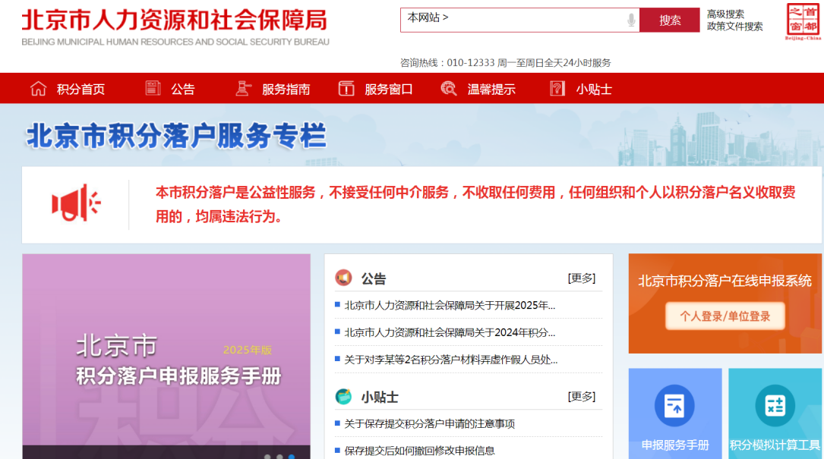Open the 积分首页 navigation item
The height and width of the screenshot is (459, 824).
(x=81, y=90)
